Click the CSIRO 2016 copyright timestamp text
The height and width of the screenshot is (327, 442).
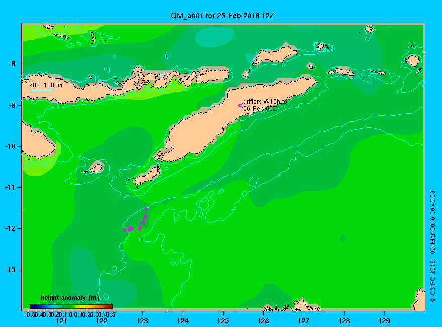tap(432, 247)
